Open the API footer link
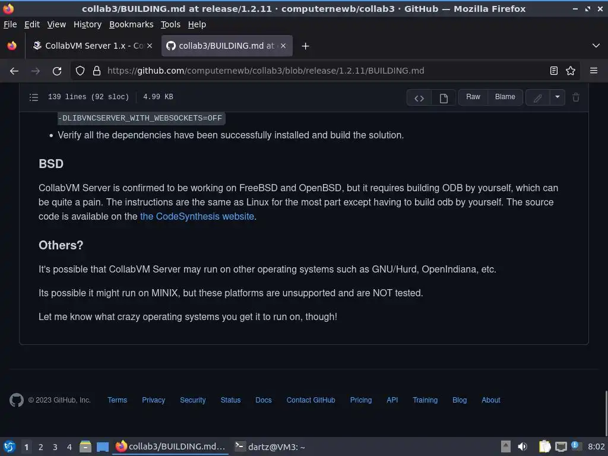This screenshot has width=608, height=456. point(392,400)
